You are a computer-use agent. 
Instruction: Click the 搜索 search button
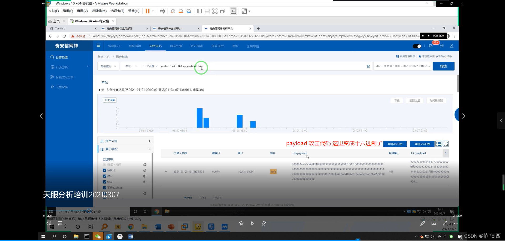click(x=444, y=66)
